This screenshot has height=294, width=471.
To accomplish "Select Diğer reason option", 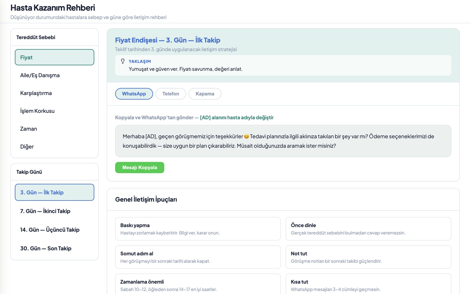I will click(54, 147).
